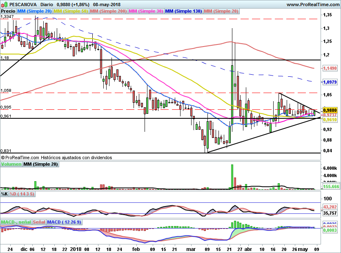
Task: Click the 0,995 dashed level label
Action: (x=6, y=107)
